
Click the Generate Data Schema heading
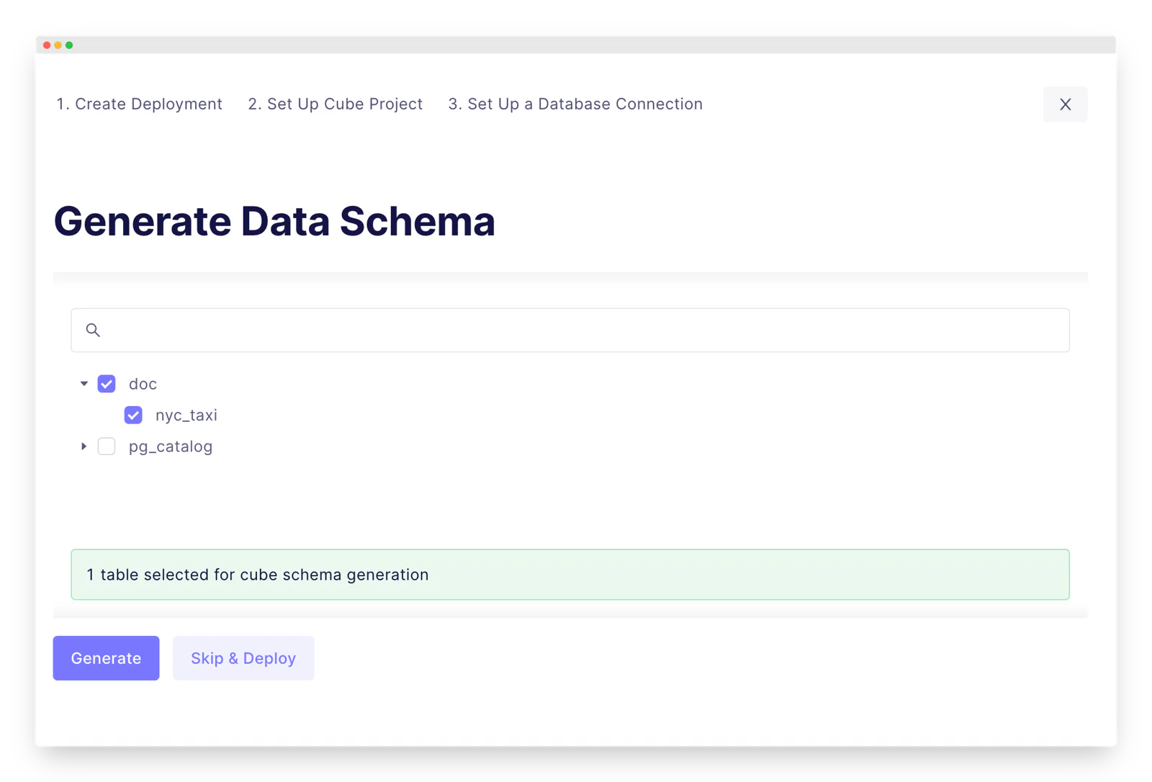click(274, 221)
